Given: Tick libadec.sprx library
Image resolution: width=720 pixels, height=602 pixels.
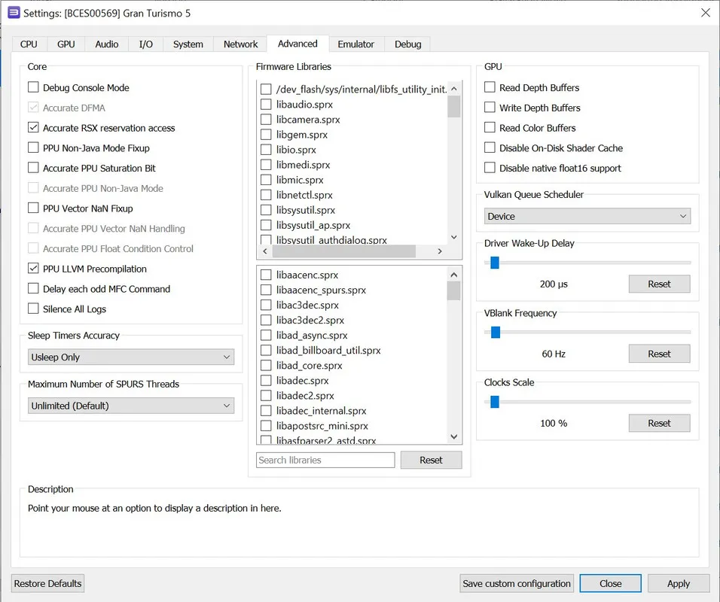Looking at the screenshot, I should (266, 380).
